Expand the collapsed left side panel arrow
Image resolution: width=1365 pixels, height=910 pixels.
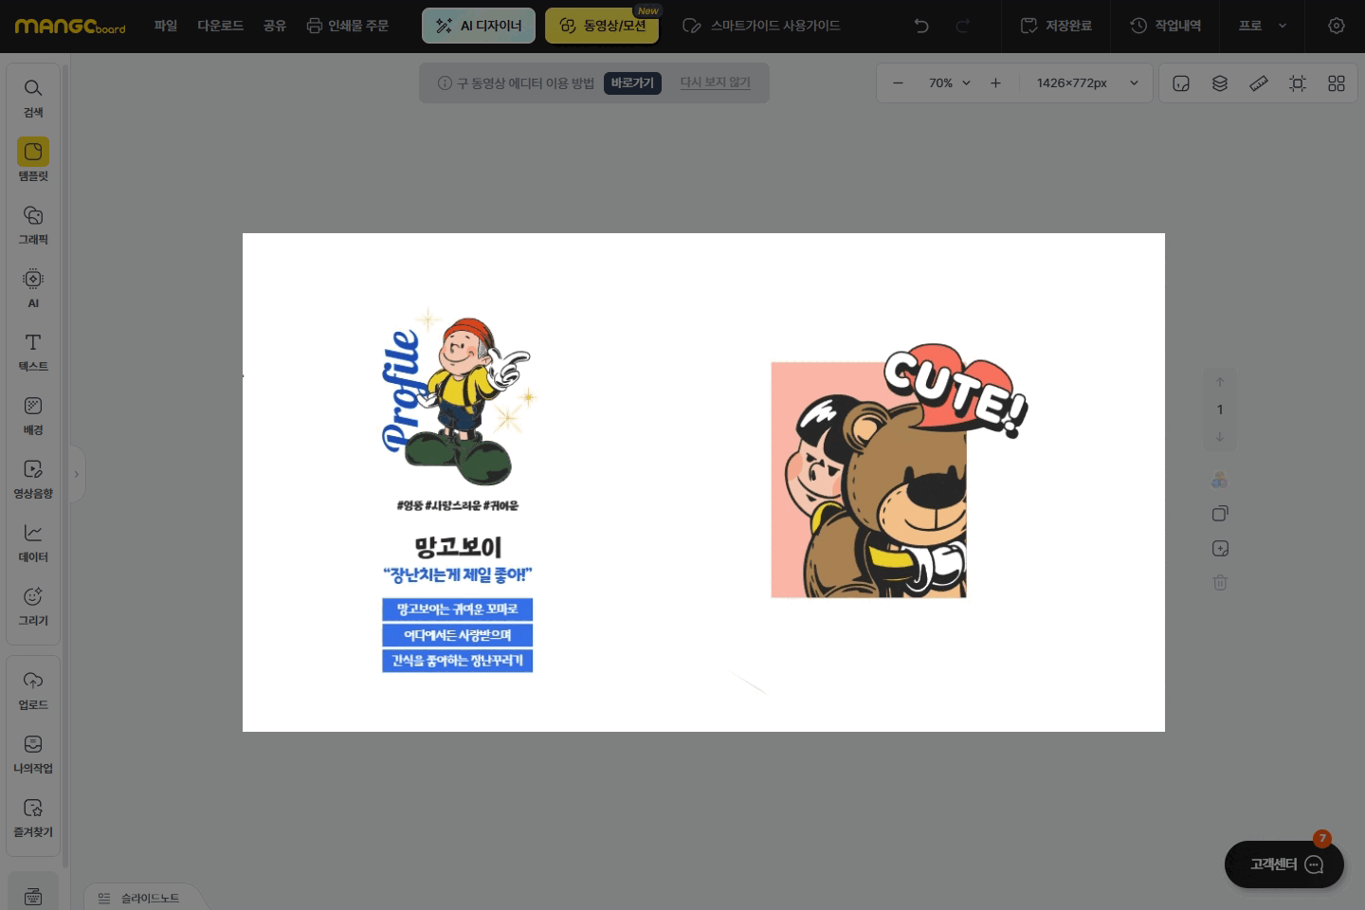click(77, 474)
